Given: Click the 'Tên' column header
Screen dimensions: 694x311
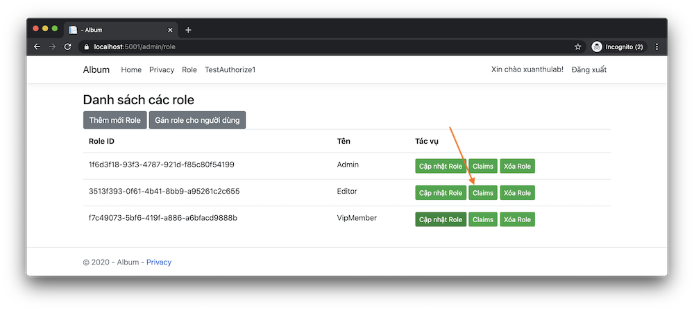Looking at the screenshot, I should coord(344,142).
